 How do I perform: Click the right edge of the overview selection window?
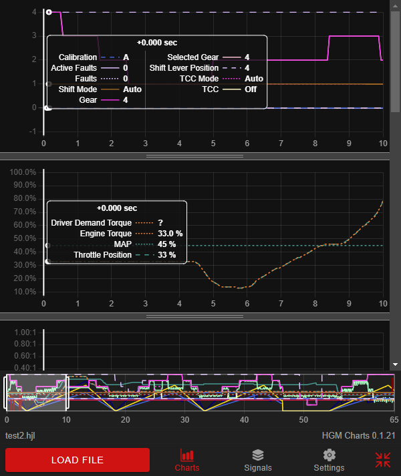tap(66, 393)
